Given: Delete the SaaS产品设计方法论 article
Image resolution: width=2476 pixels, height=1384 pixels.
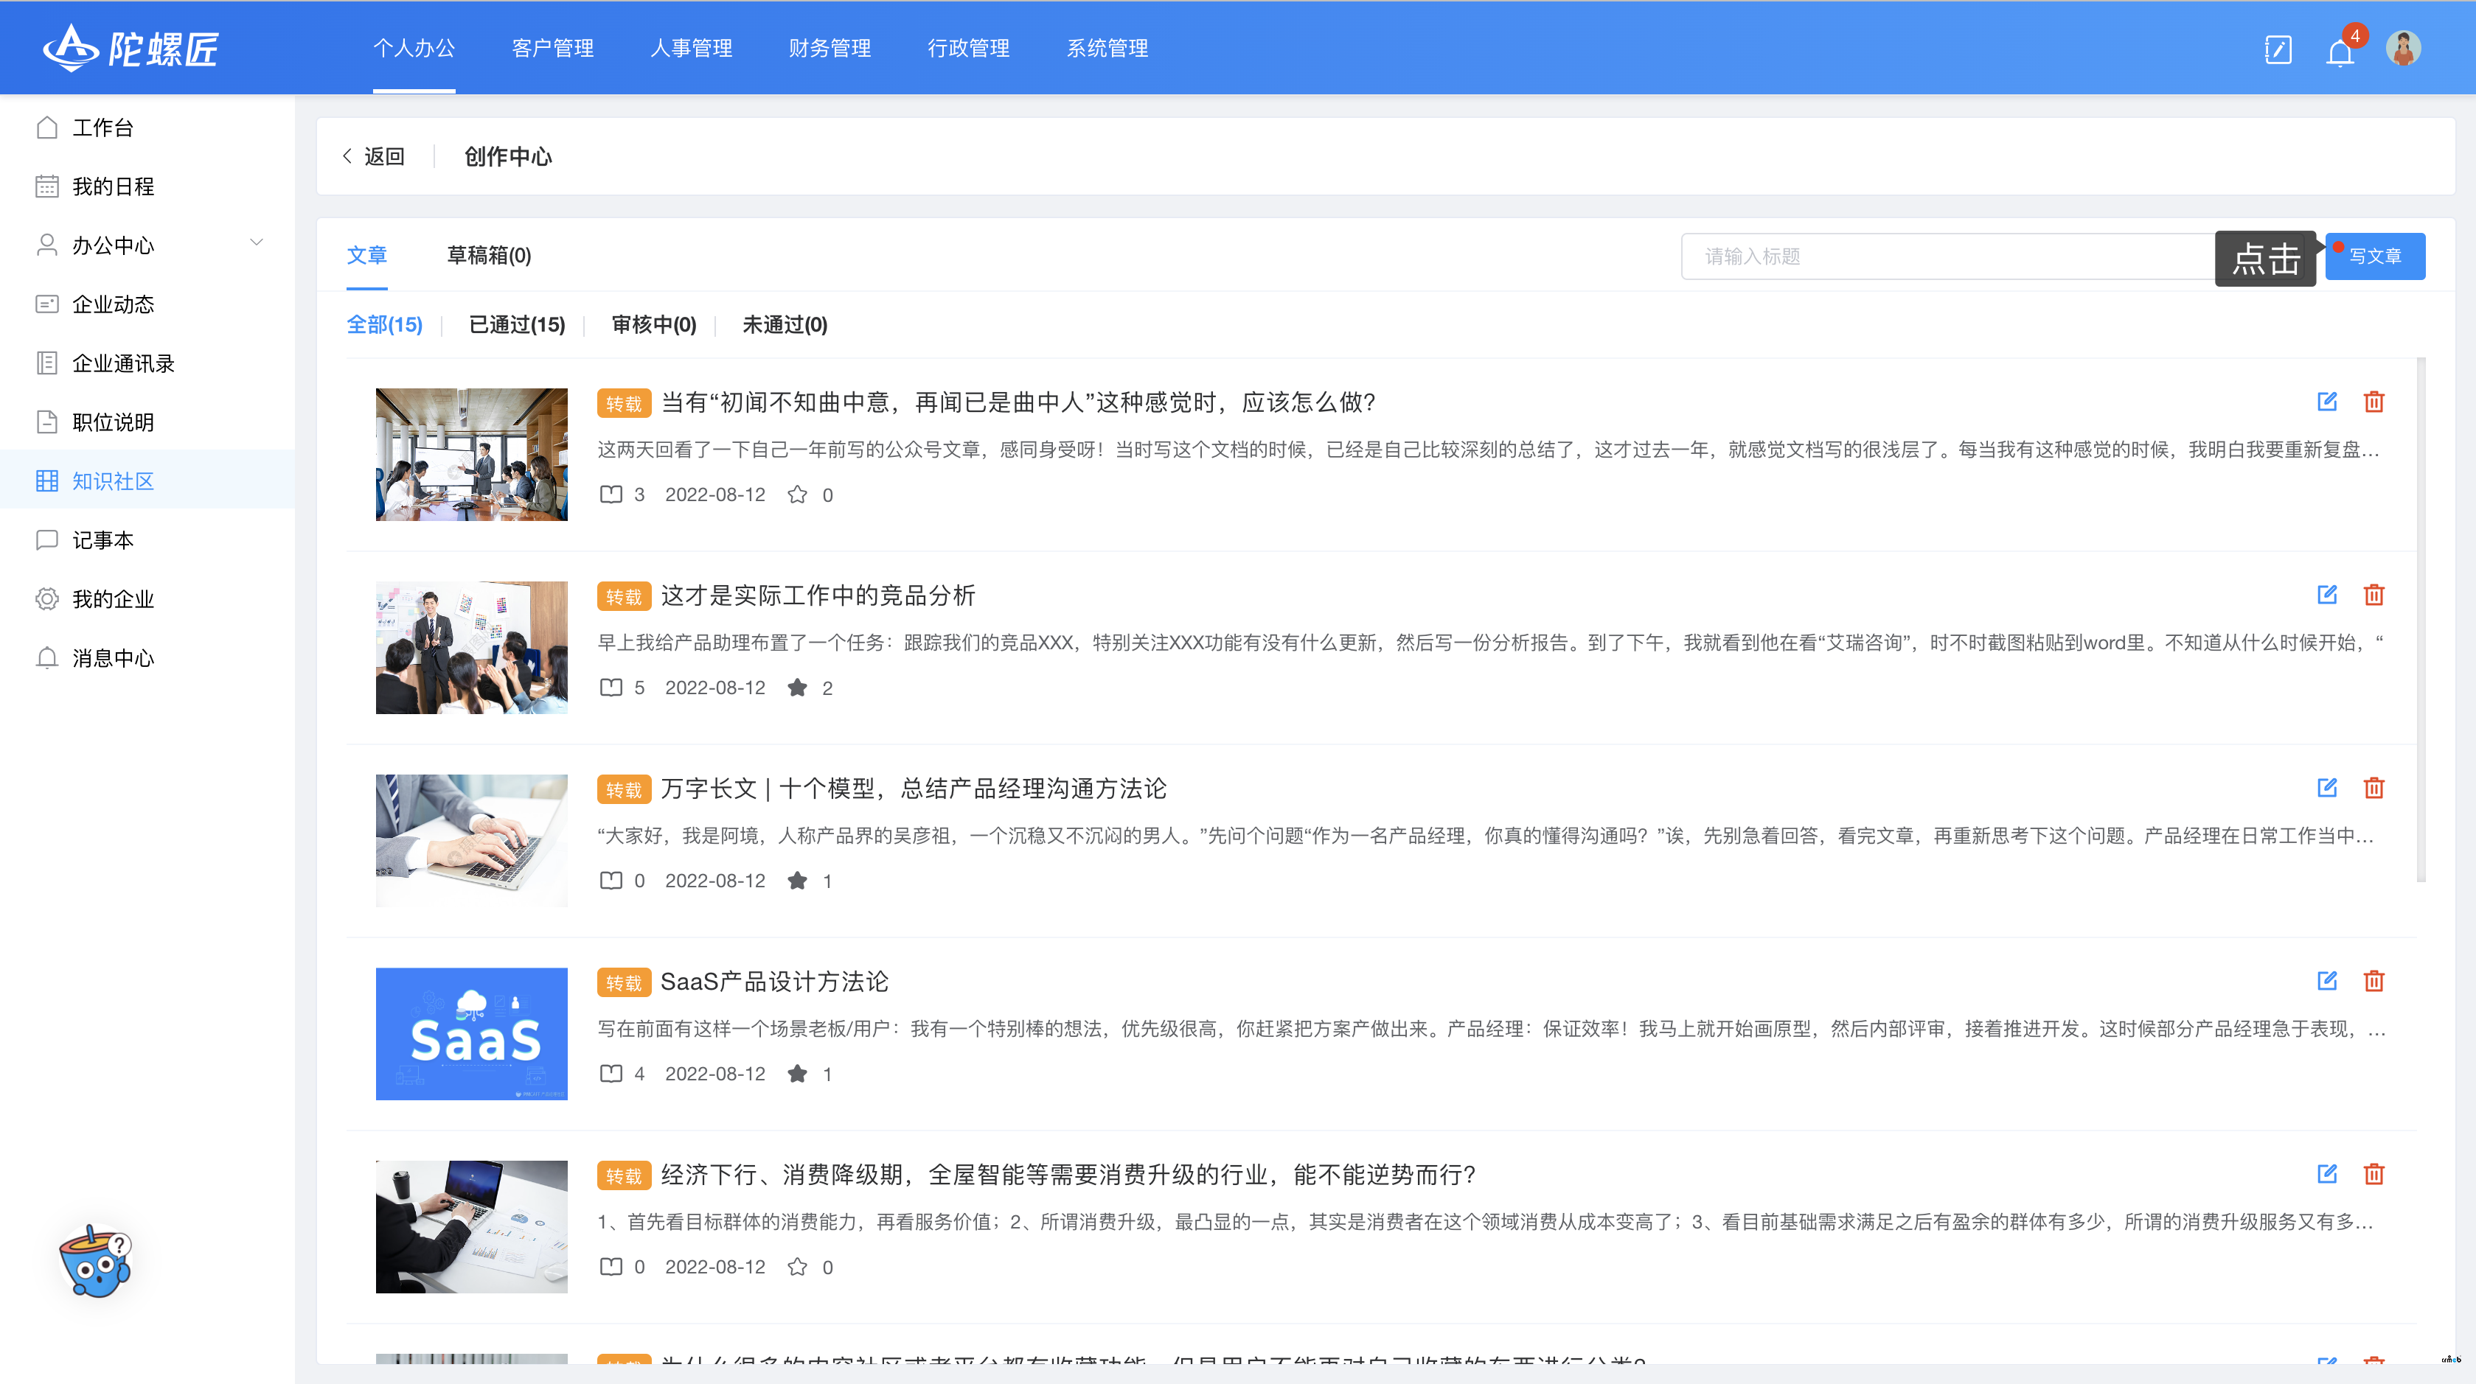Looking at the screenshot, I should (x=2374, y=981).
